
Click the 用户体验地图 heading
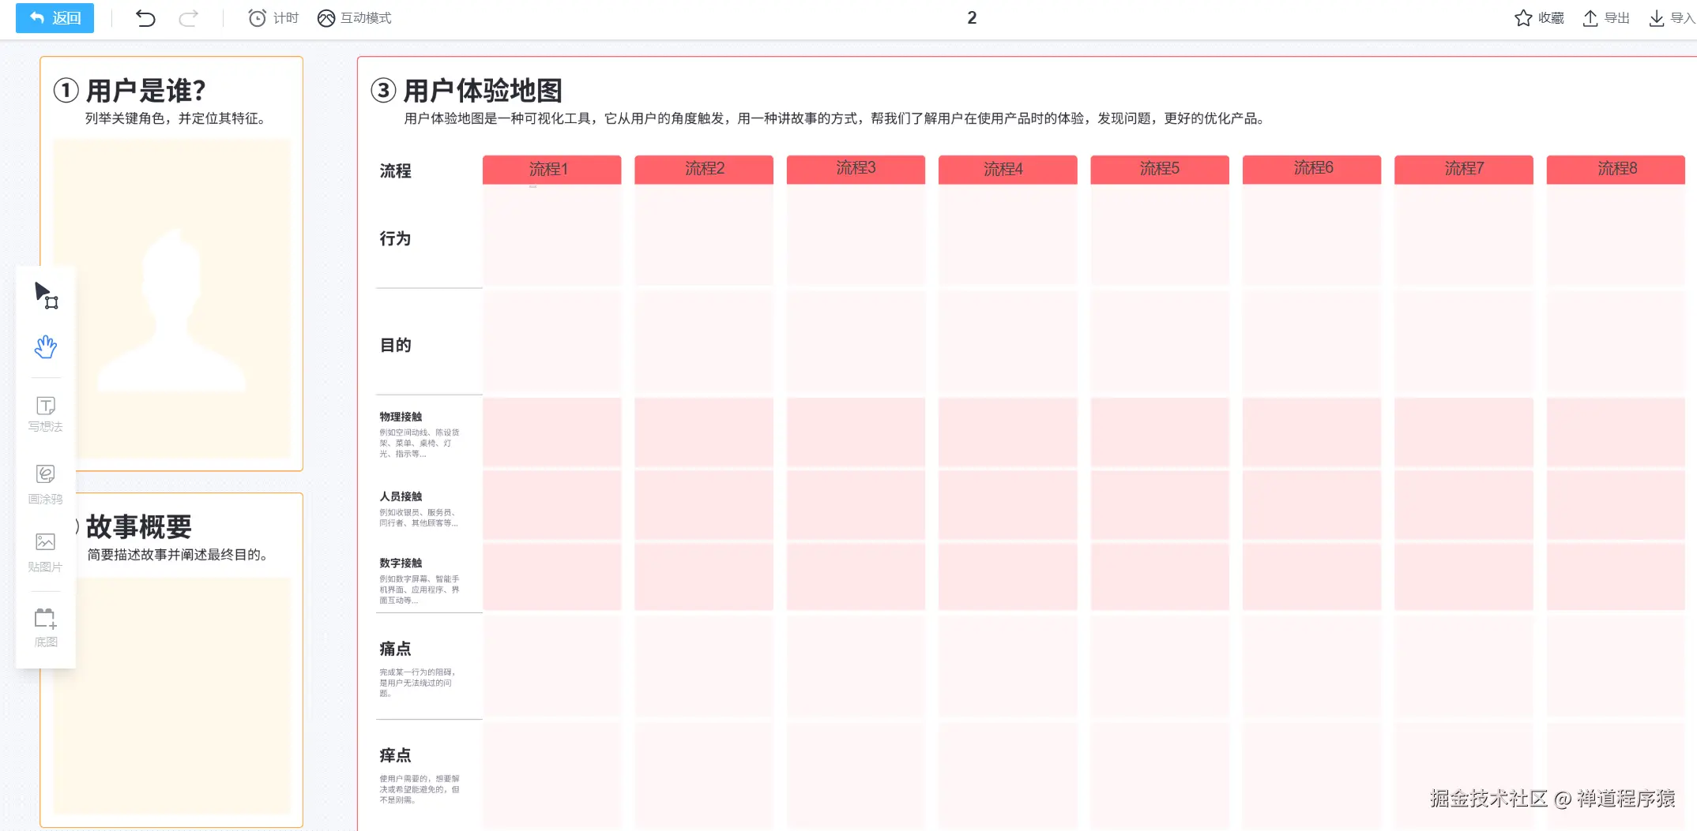[x=483, y=91]
